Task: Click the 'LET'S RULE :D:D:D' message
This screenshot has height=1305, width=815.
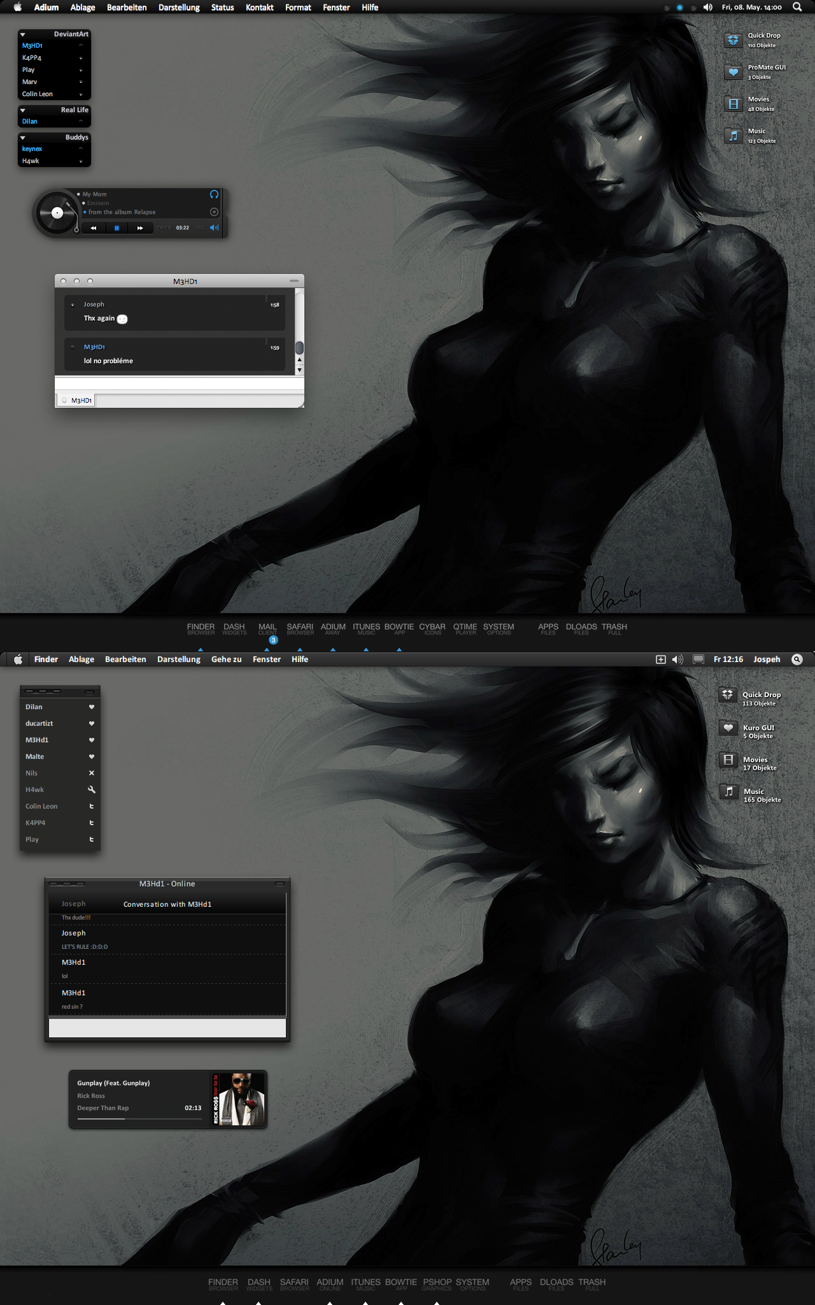Action: (85, 947)
